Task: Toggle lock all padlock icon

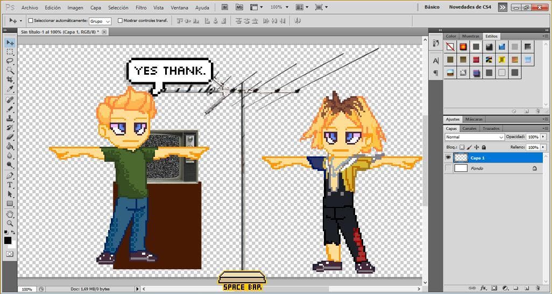Action: pyautogui.click(x=484, y=147)
